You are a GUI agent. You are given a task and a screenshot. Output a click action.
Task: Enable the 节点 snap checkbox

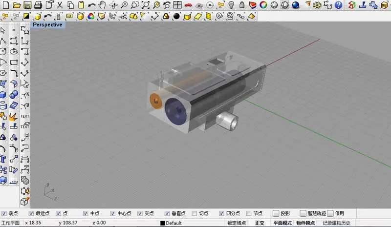(x=249, y=213)
